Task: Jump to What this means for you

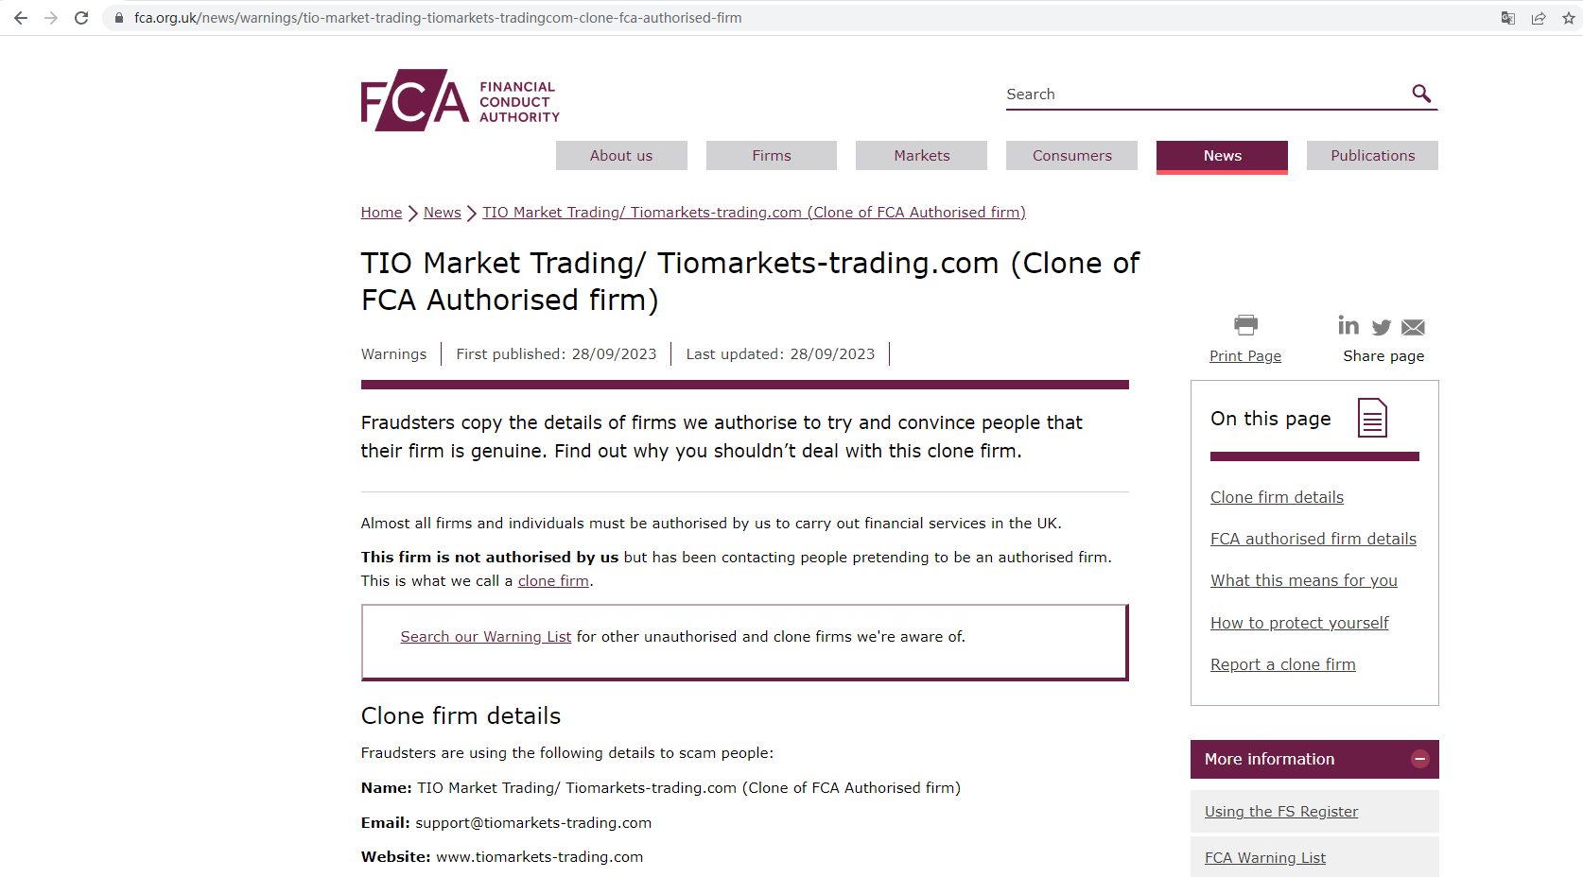Action: click(x=1303, y=580)
